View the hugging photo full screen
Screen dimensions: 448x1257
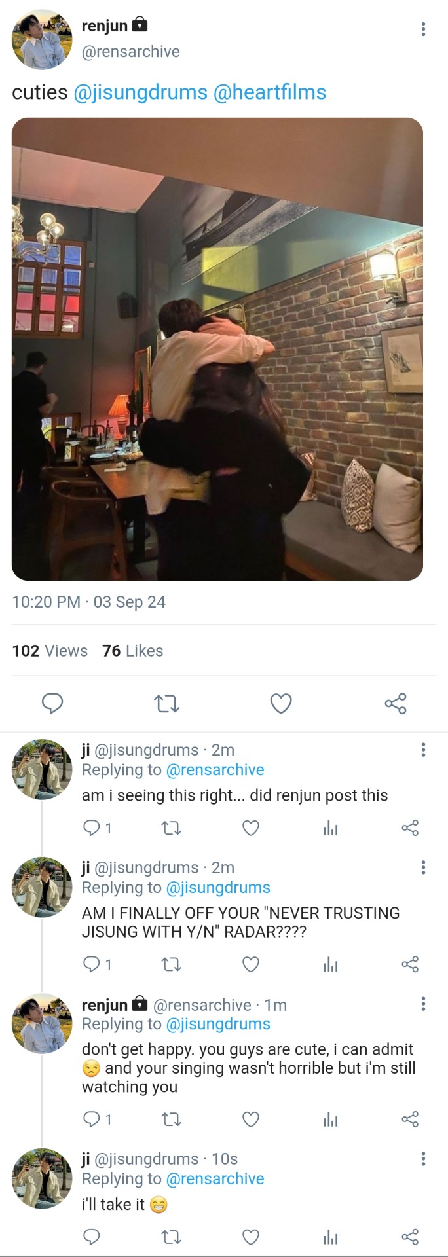(x=217, y=349)
